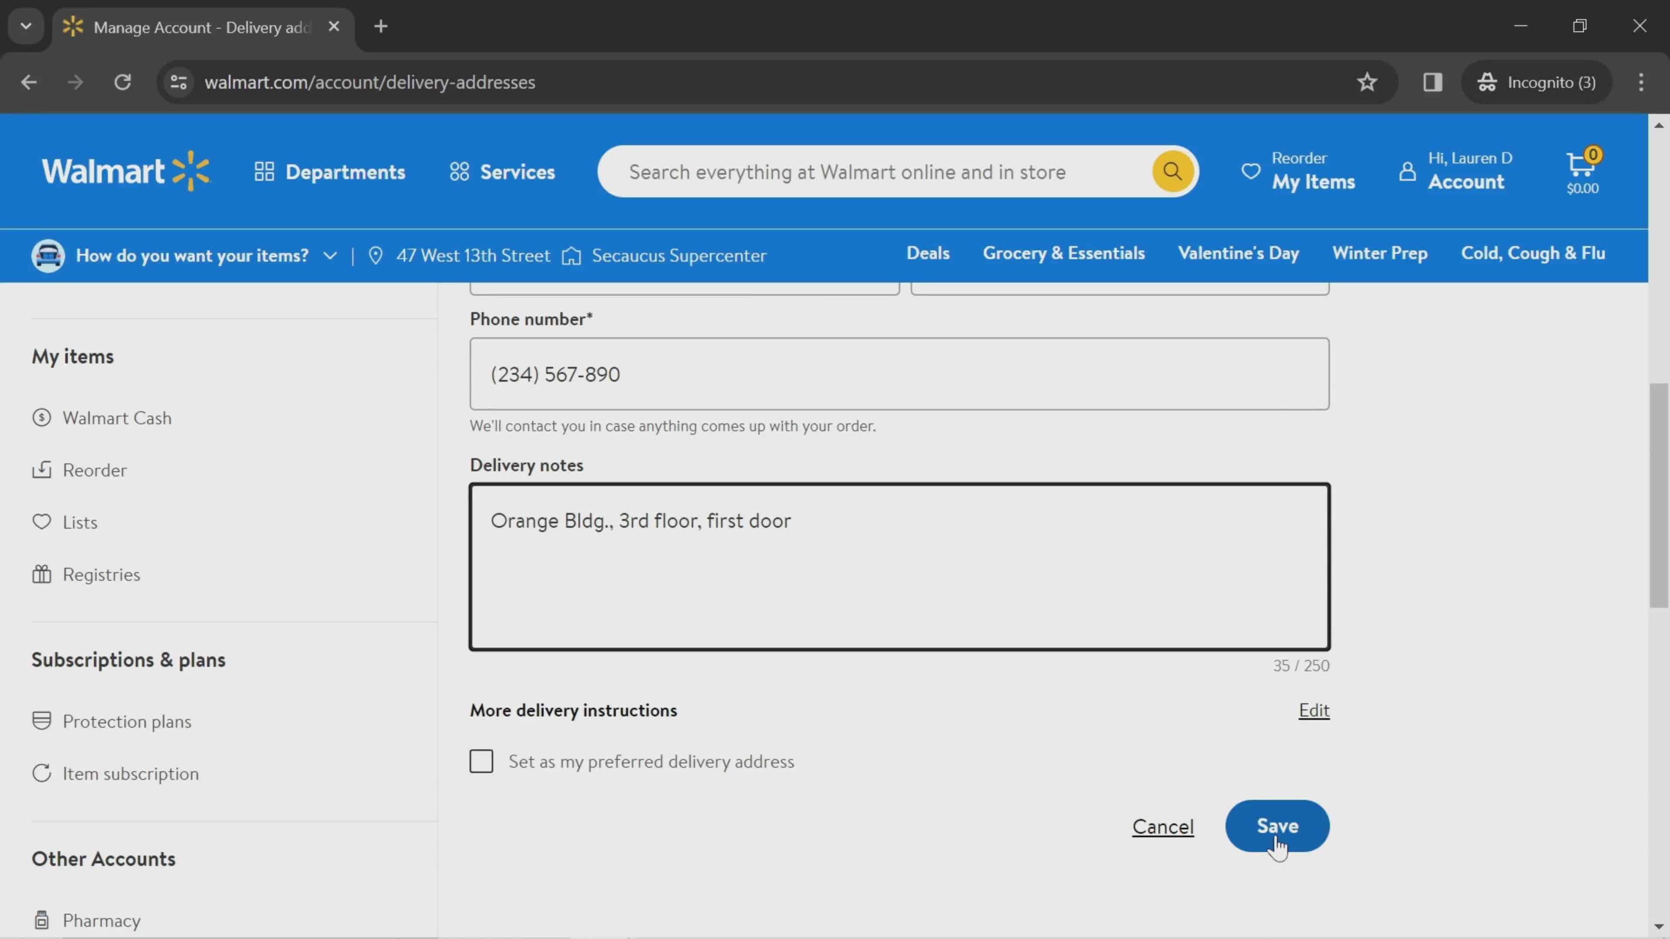The width and height of the screenshot is (1670, 939).
Task: Toggle the browser side panel
Action: (x=1433, y=82)
